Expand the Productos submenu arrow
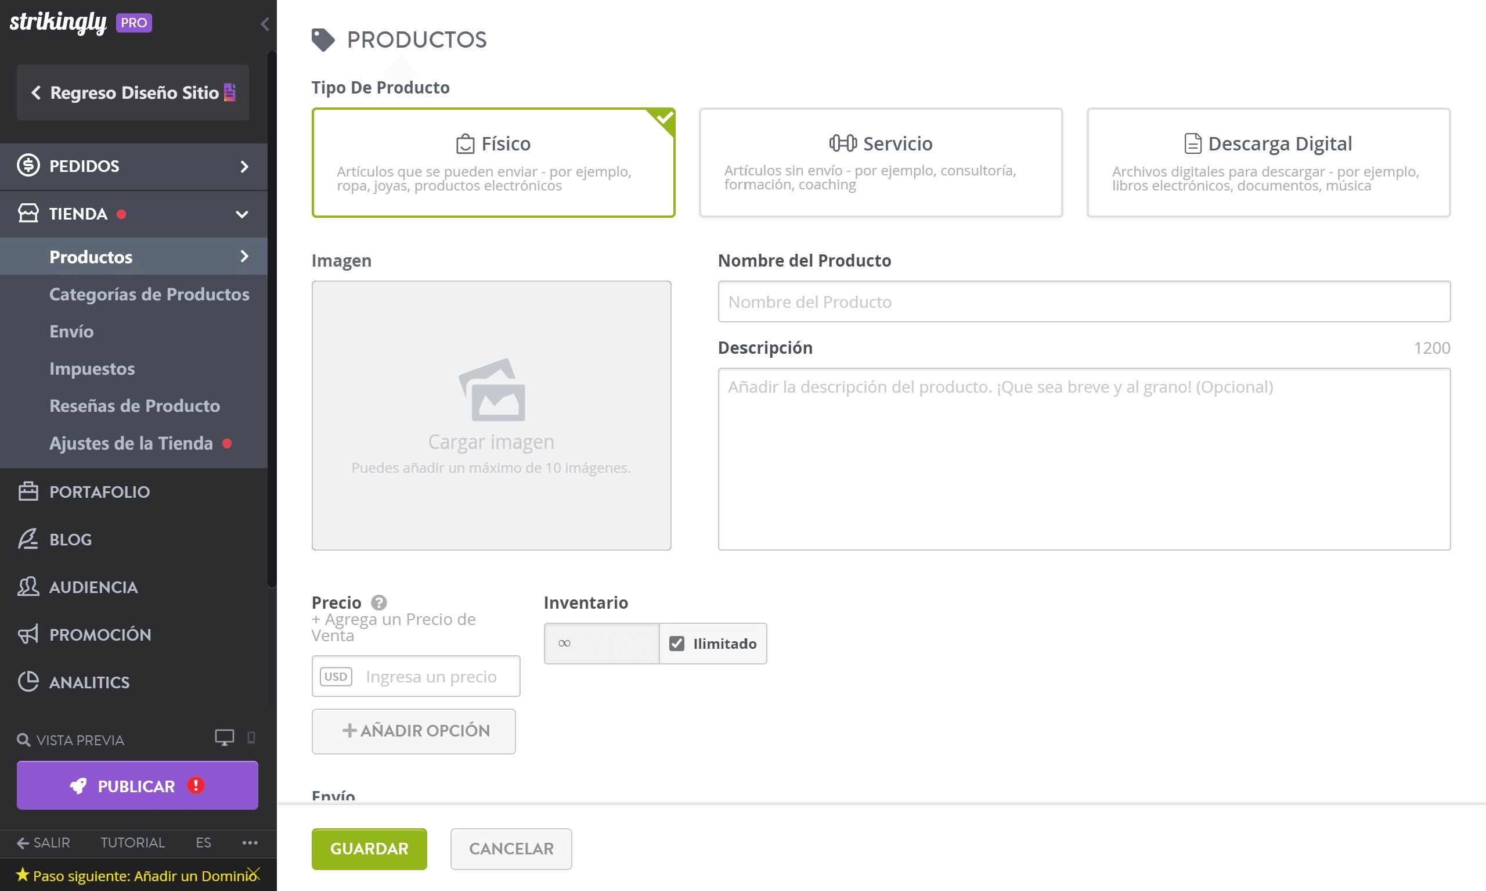The height and width of the screenshot is (891, 1486). pos(244,256)
